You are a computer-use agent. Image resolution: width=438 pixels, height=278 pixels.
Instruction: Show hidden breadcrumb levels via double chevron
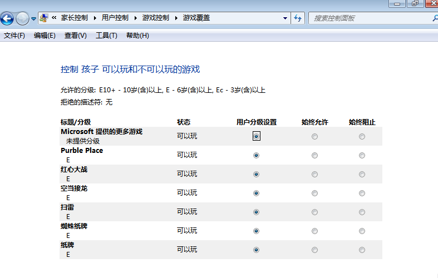click(54, 18)
